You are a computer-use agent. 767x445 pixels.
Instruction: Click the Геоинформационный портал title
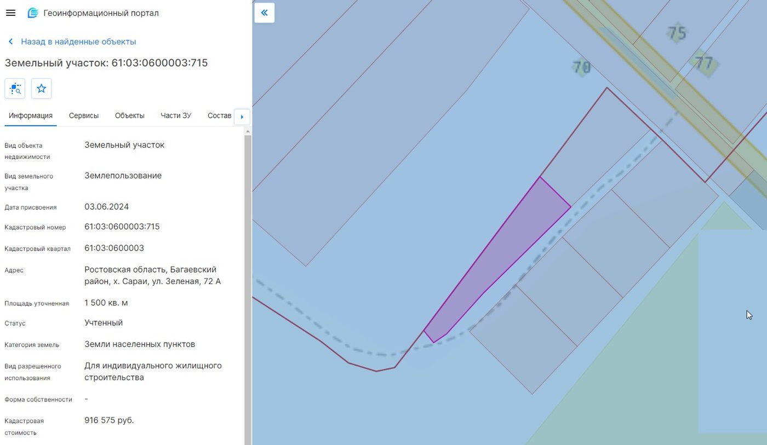tap(101, 13)
